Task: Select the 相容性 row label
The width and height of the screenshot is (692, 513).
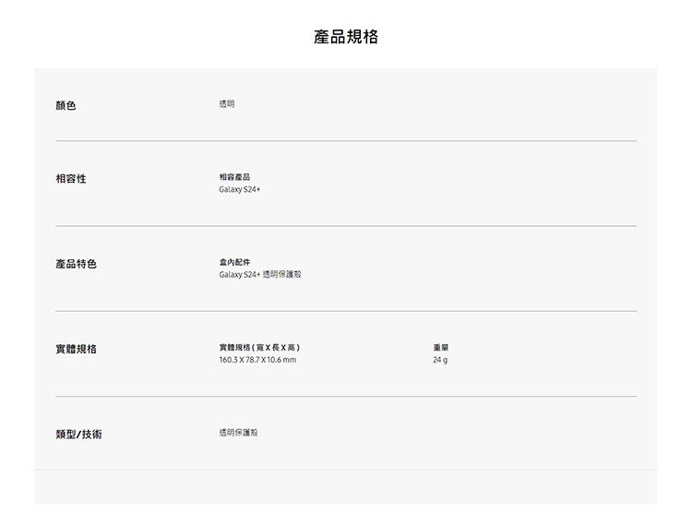Action: [x=71, y=178]
